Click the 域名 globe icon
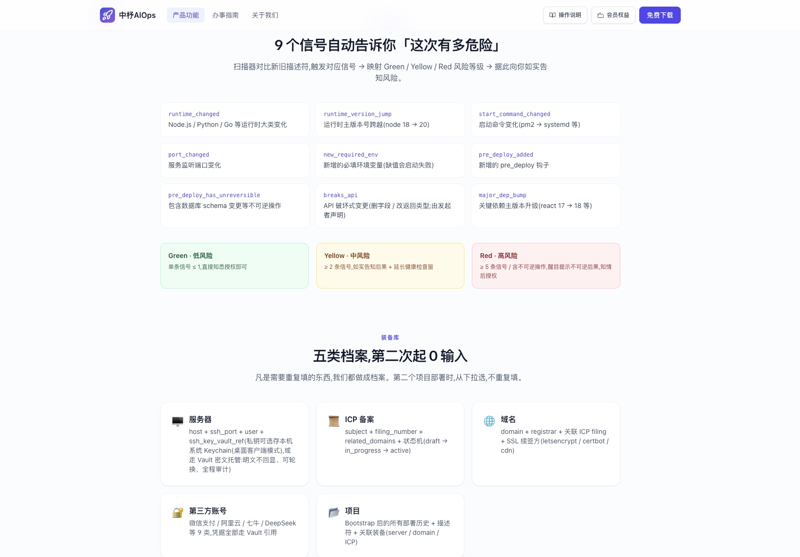800x557 pixels. [489, 421]
